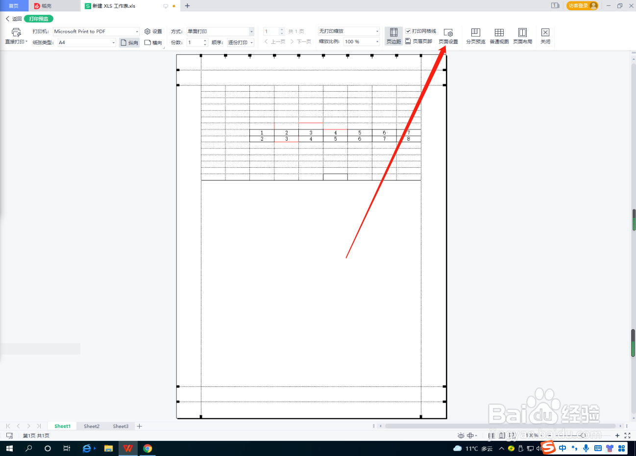Open Windows search on the taskbar
Screen dimensions: 636x456
click(28, 448)
